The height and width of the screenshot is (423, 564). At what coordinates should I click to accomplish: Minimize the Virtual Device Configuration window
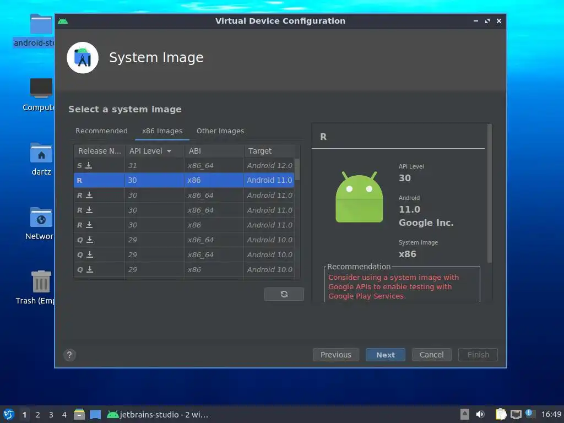coord(476,21)
